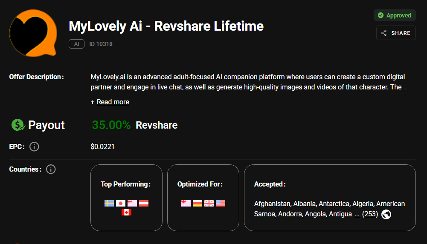Click the Top Performing heading
Image resolution: width=427 pixels, height=244 pixels.
point(125,184)
